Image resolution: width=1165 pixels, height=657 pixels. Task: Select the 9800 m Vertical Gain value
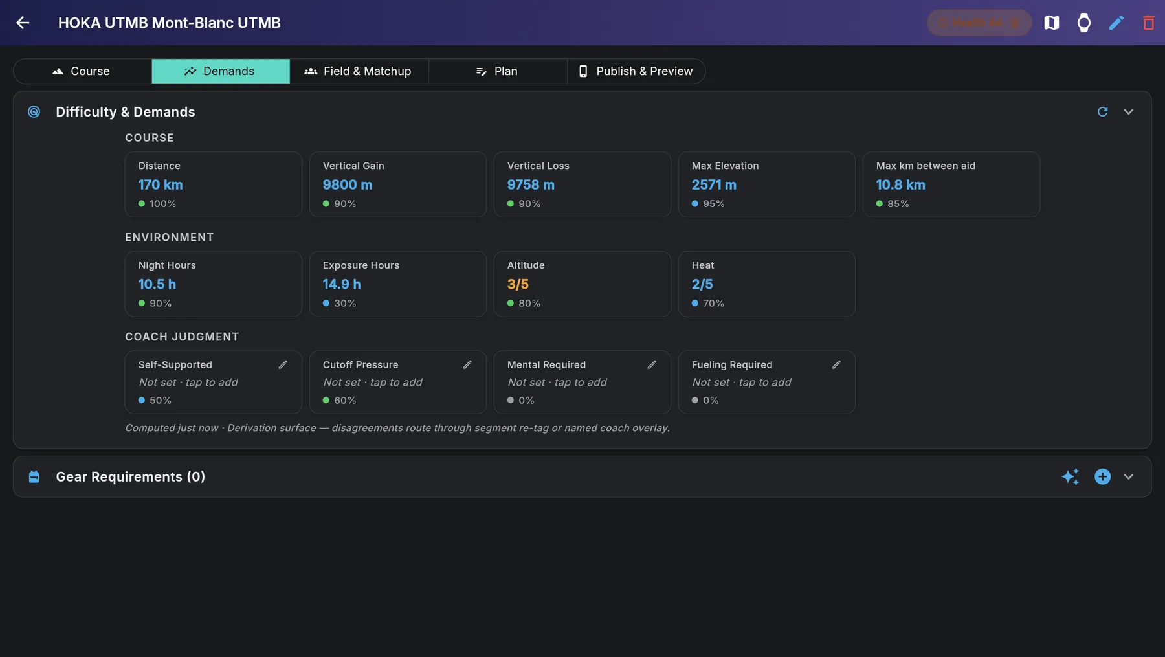[348, 185]
